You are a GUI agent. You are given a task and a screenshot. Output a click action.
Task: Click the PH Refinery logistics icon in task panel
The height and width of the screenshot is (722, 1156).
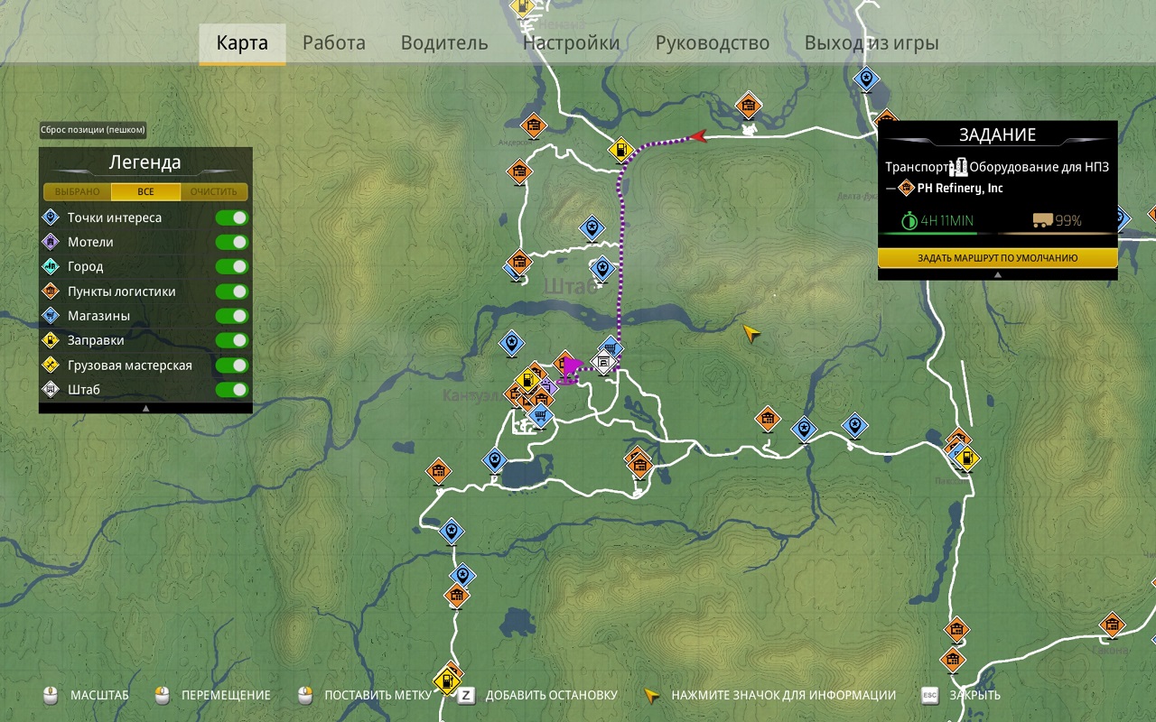coord(907,188)
